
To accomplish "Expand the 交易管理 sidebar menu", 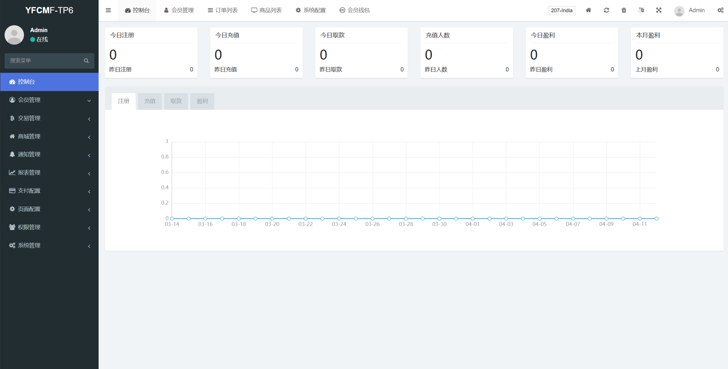I will (49, 118).
